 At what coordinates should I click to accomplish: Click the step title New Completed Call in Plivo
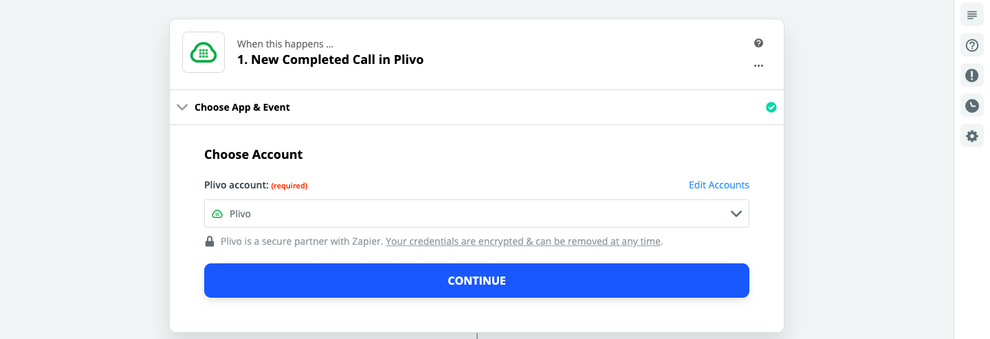tap(330, 60)
